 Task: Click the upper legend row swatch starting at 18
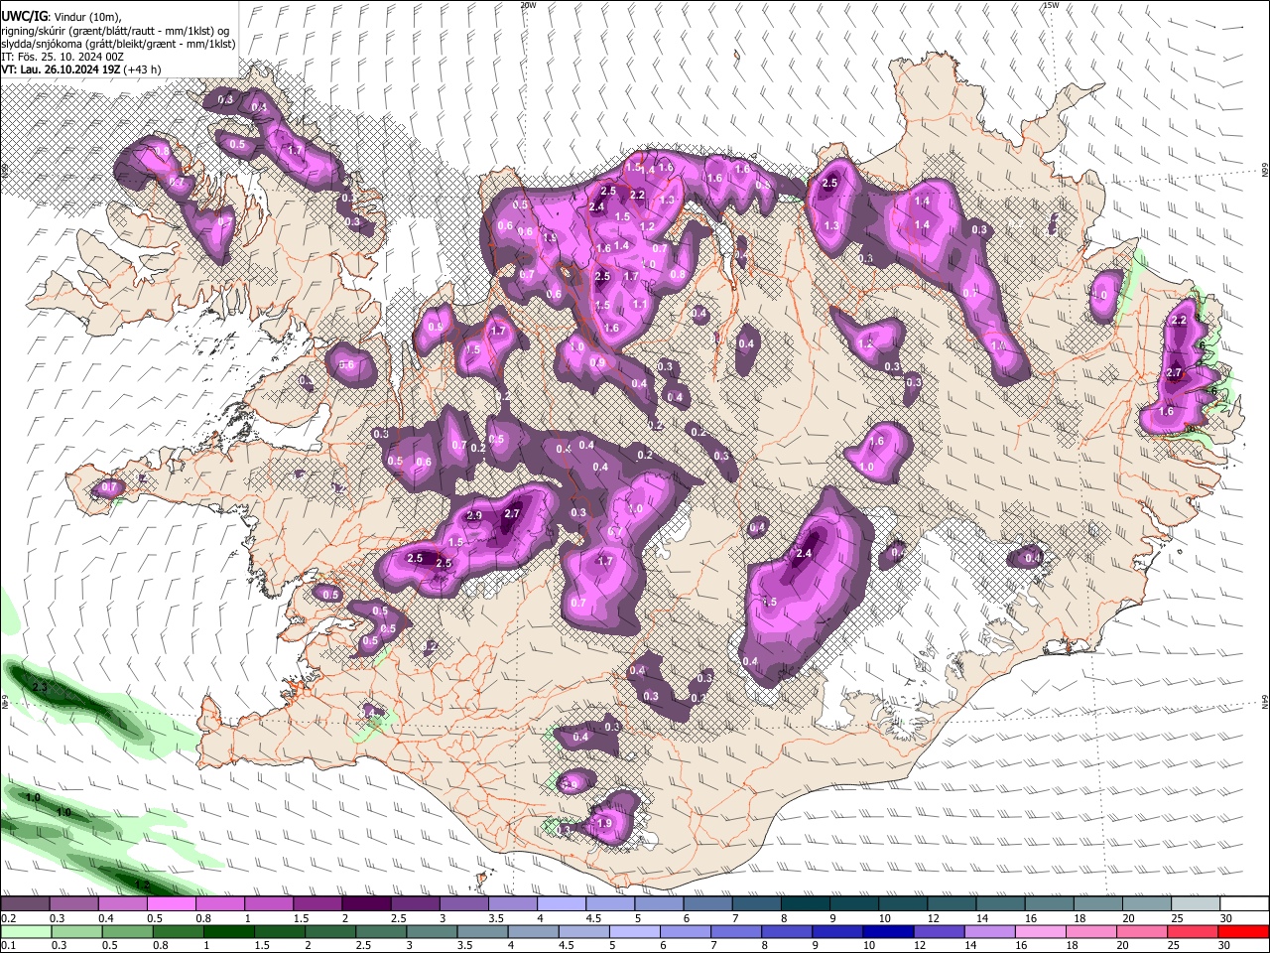1097,903
